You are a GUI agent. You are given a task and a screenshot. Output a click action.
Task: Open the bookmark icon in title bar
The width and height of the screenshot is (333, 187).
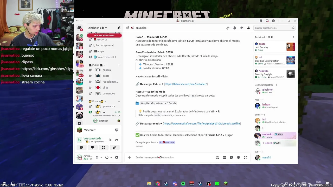[261, 21]
